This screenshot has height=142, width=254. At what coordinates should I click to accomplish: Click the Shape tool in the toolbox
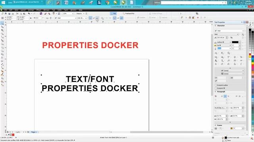click(x=2, y=27)
